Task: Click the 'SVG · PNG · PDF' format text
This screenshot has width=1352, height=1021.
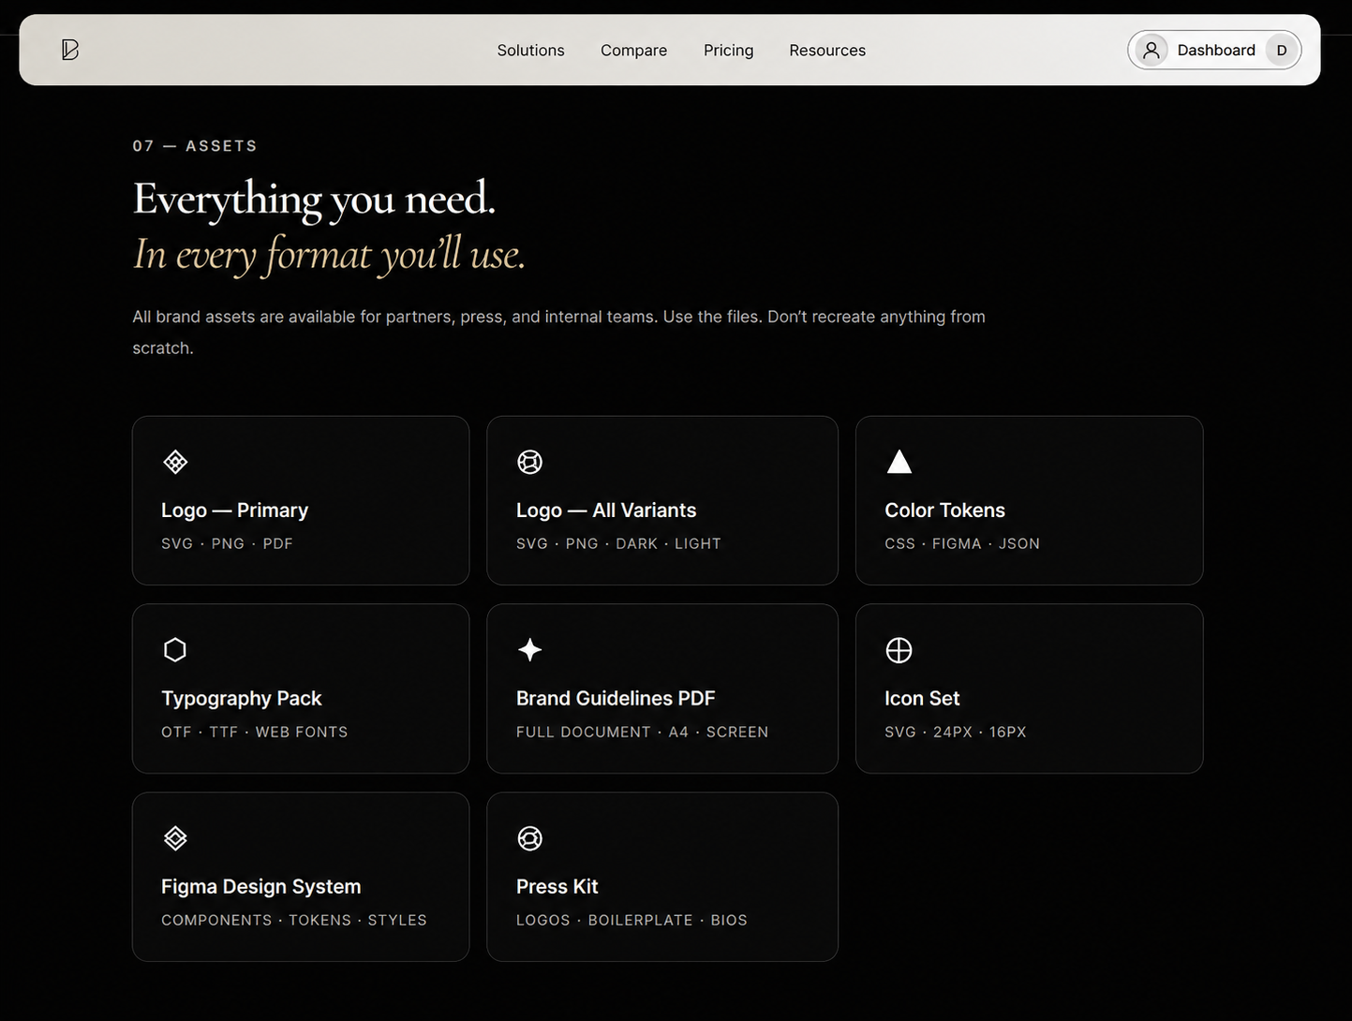Action: [227, 544]
